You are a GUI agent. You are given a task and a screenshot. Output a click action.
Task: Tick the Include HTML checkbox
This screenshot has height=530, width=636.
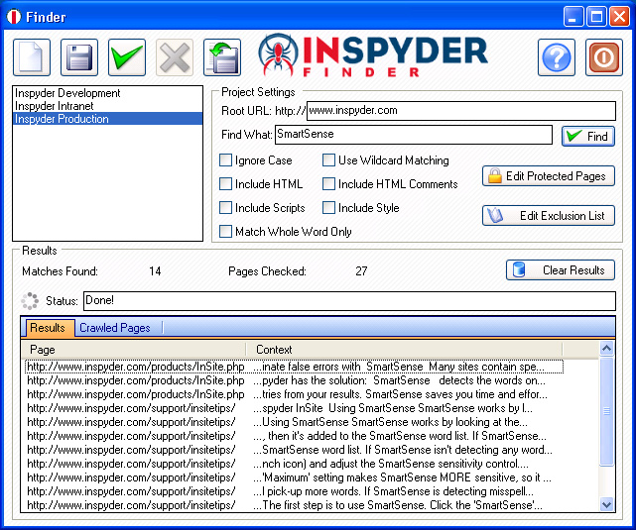pos(225,184)
